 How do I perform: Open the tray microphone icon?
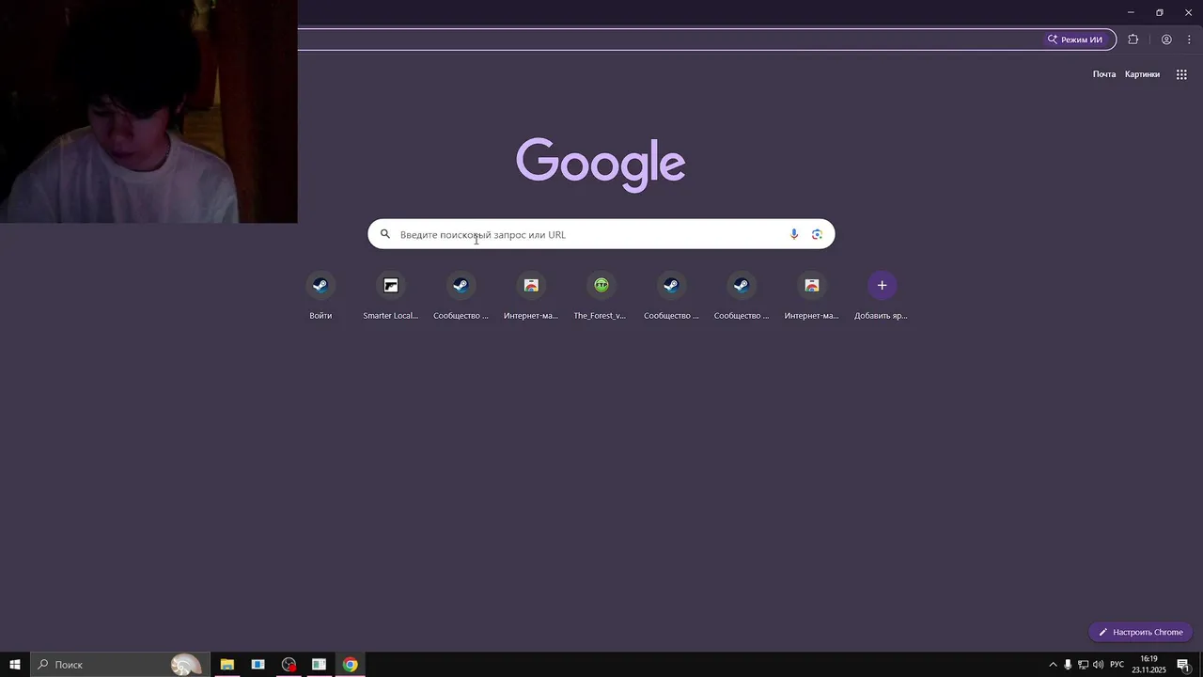pyautogui.click(x=1068, y=665)
